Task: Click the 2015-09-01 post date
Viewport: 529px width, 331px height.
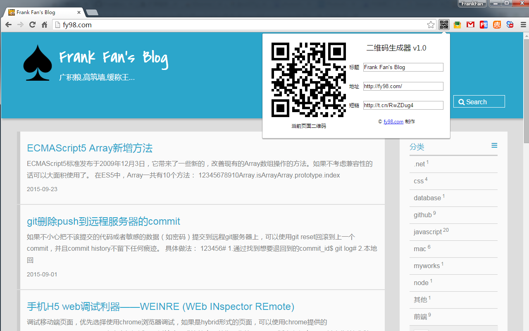Action: (42, 274)
